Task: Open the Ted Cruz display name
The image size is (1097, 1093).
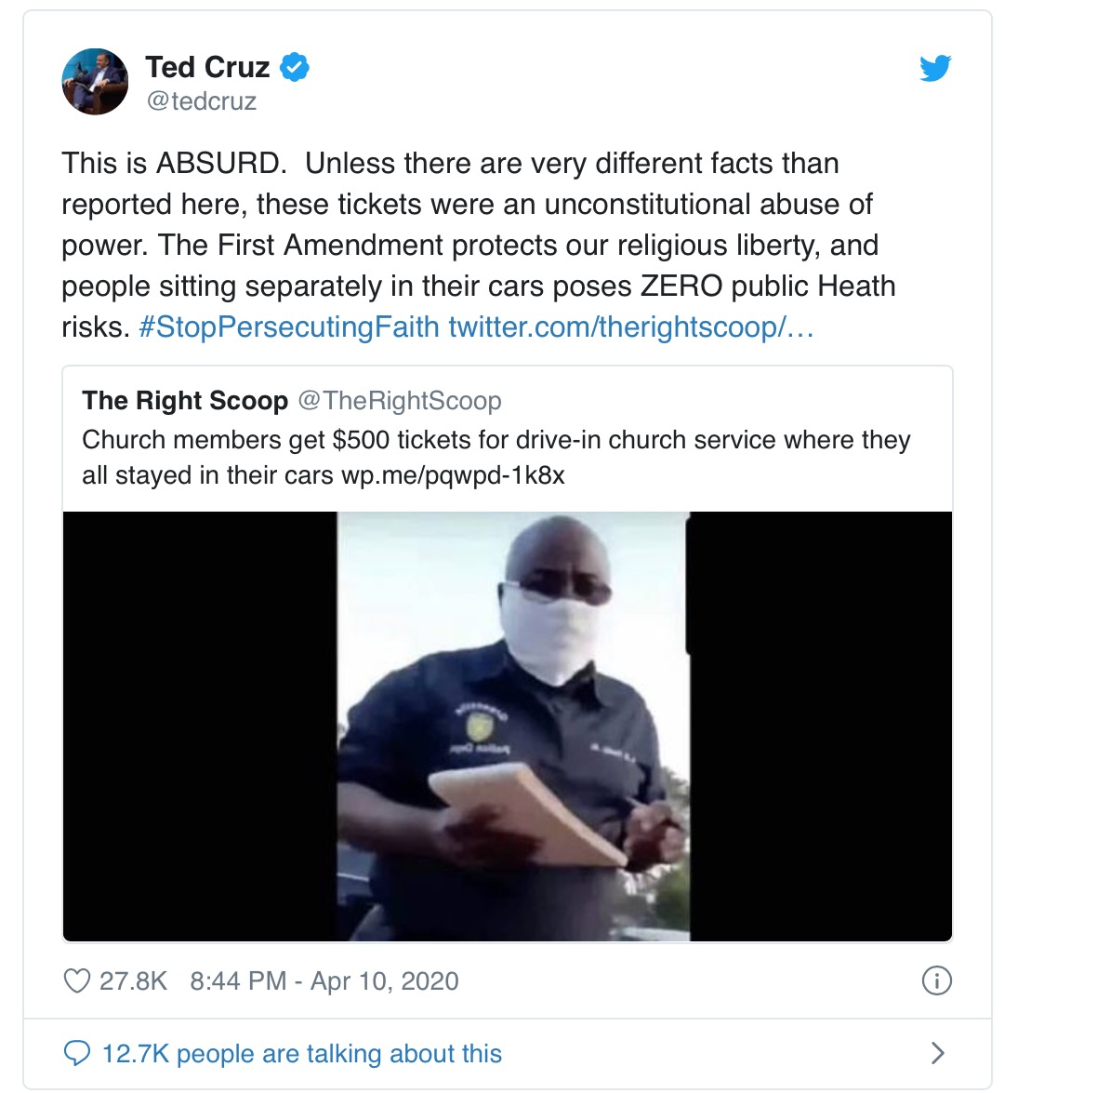Action: point(207,67)
